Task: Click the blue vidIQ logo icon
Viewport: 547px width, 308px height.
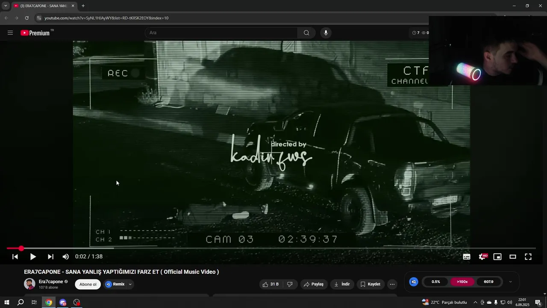Action: coord(414,282)
